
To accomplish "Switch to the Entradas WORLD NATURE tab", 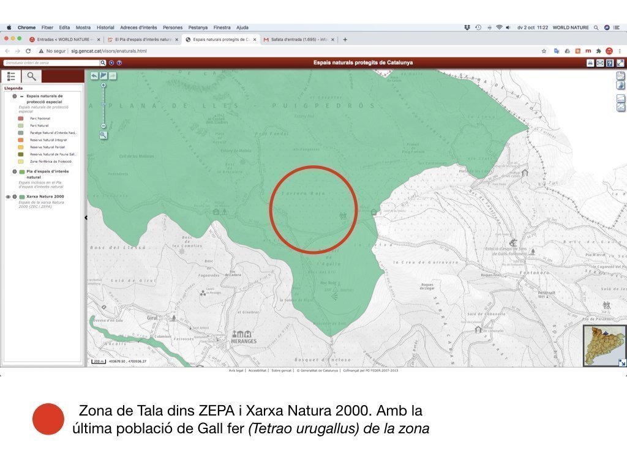I will pos(65,40).
